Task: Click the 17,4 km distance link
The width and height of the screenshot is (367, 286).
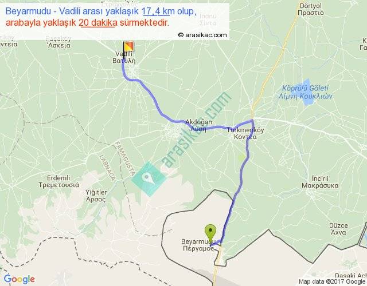Action: (x=156, y=11)
